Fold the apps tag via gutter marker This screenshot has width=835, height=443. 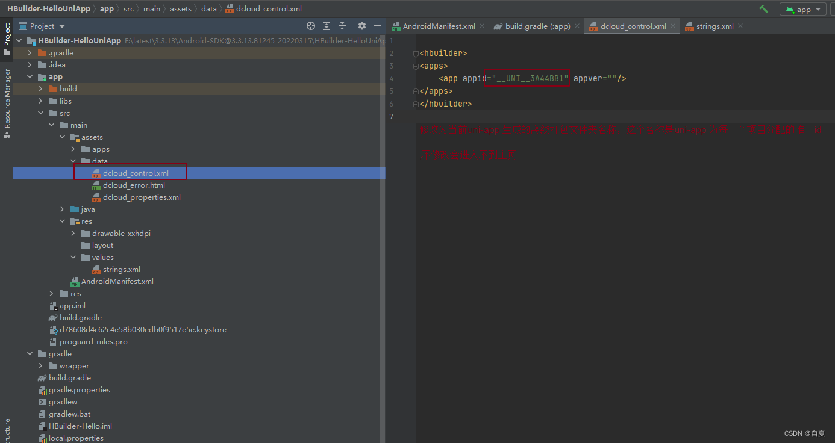pyautogui.click(x=416, y=66)
